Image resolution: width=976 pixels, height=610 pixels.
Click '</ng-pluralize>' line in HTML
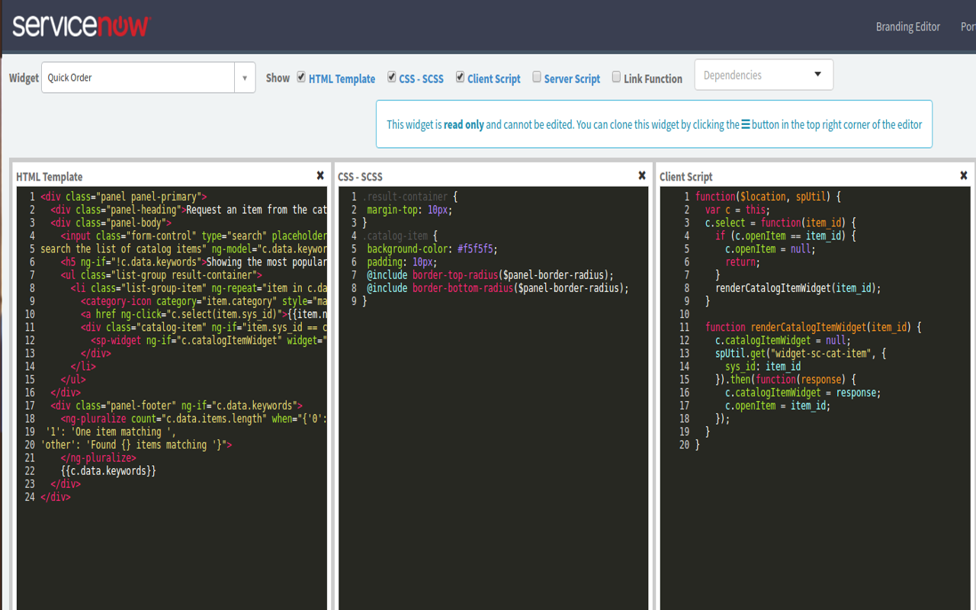point(98,458)
